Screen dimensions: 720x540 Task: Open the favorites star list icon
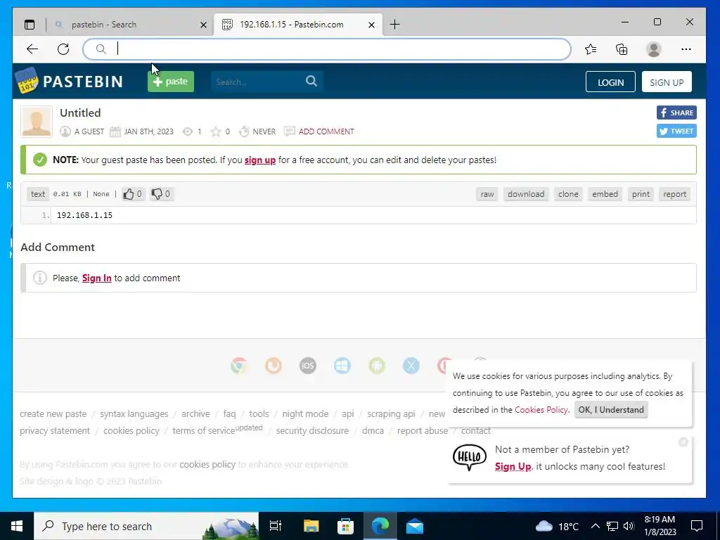click(591, 49)
